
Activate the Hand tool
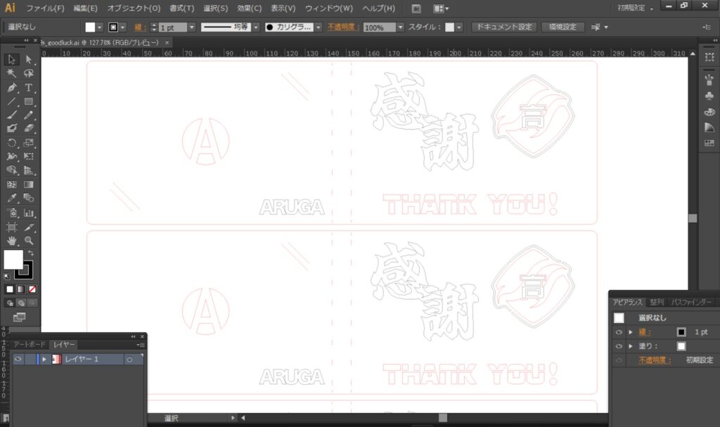[x=12, y=241]
